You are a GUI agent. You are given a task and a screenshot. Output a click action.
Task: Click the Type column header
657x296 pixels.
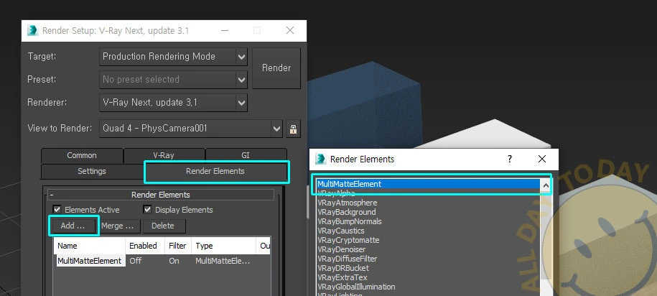(x=223, y=246)
